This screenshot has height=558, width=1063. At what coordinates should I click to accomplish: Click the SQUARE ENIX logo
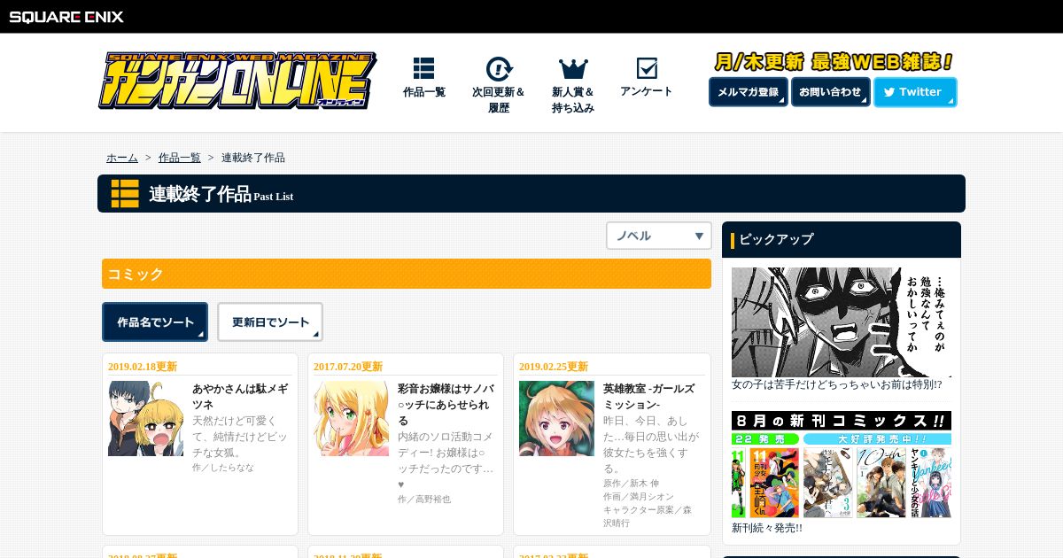[x=66, y=16]
